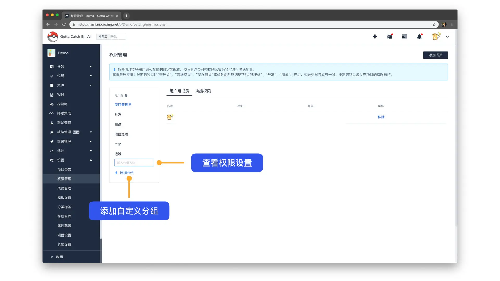Screen dimensions: 500x281
Task: Switch to the 功能权限 tab
Action: point(203,91)
